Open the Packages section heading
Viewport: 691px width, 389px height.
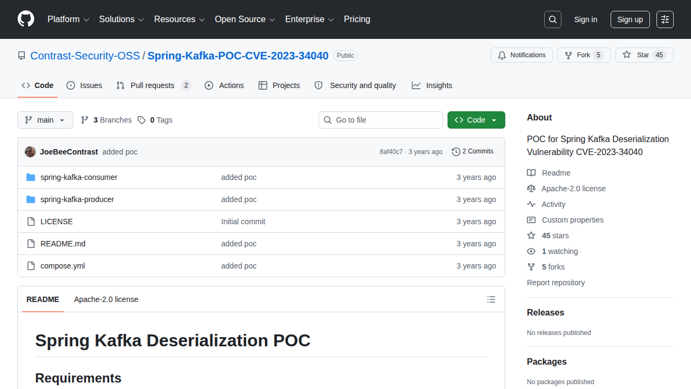click(547, 362)
